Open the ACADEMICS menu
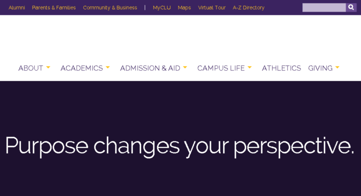This screenshot has height=196, width=361. (82, 68)
